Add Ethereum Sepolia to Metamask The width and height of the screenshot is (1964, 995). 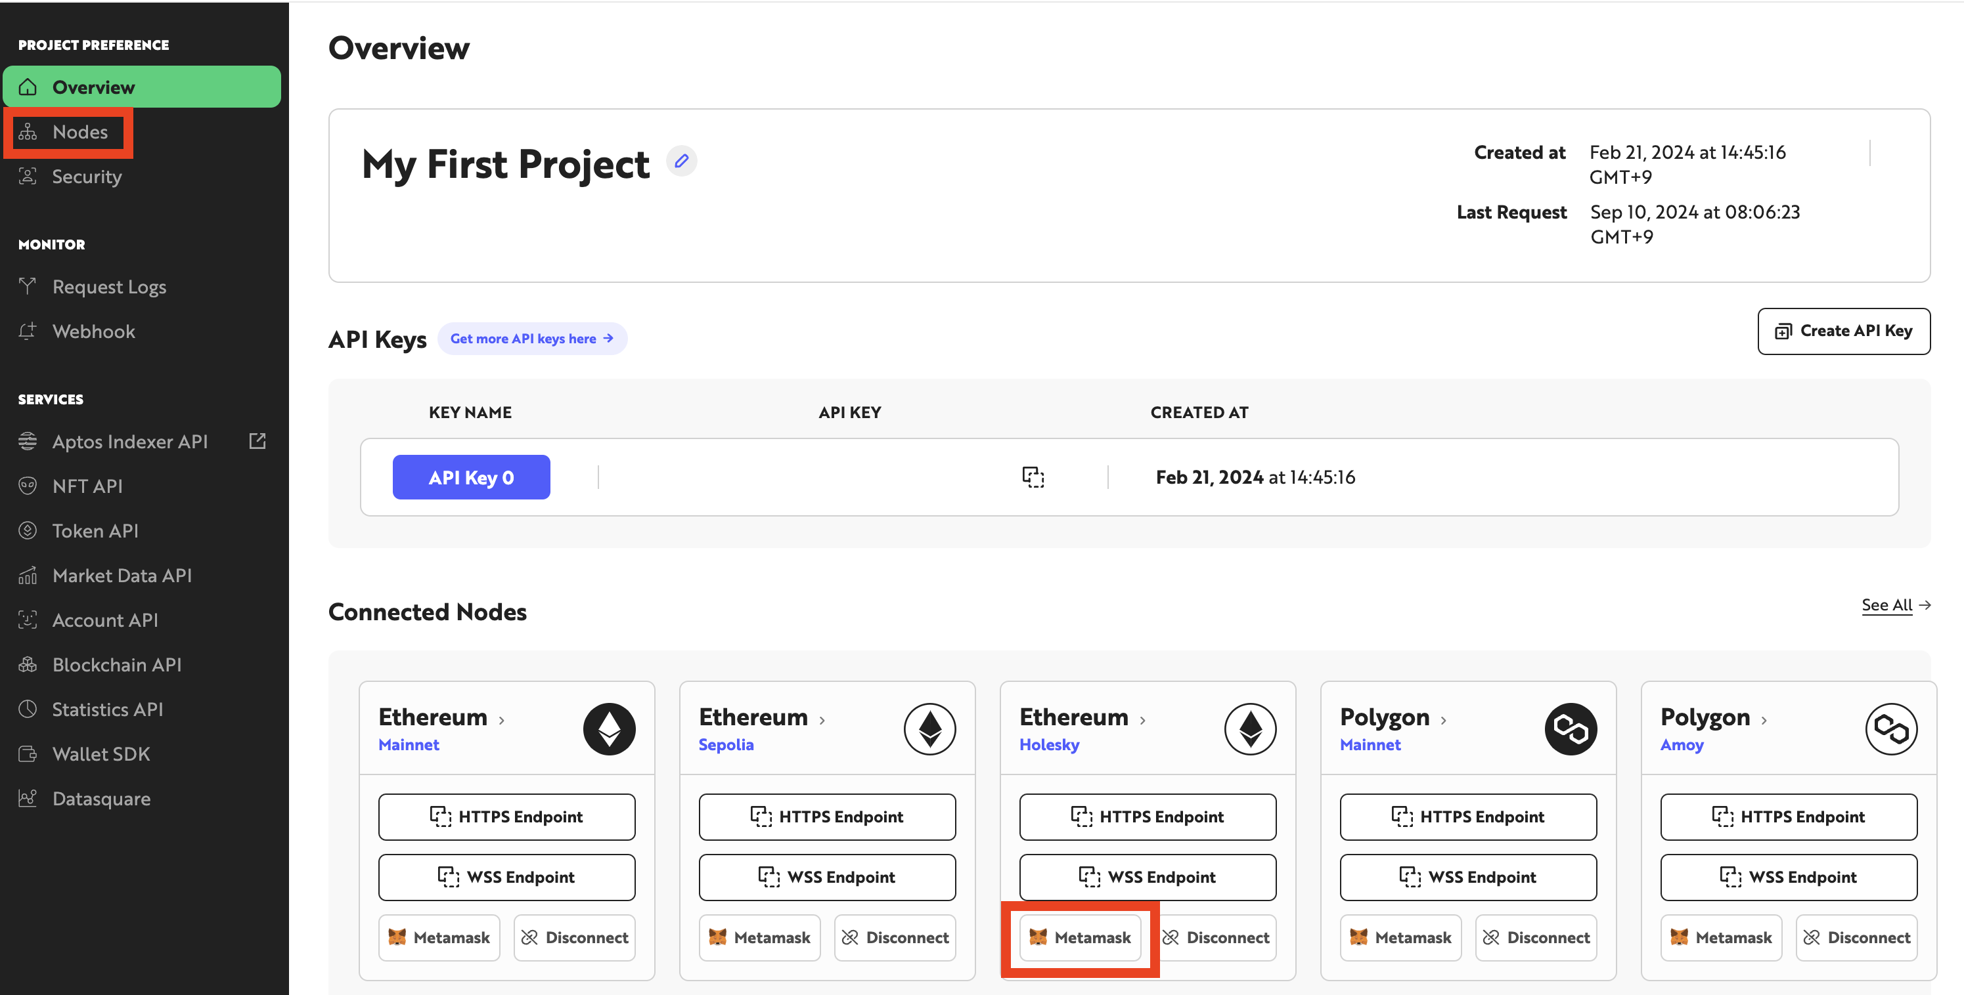[x=759, y=937]
